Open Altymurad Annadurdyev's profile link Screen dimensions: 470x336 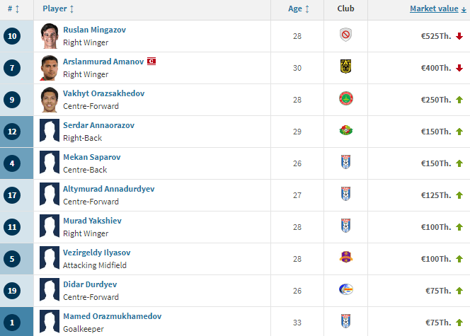[x=108, y=189]
